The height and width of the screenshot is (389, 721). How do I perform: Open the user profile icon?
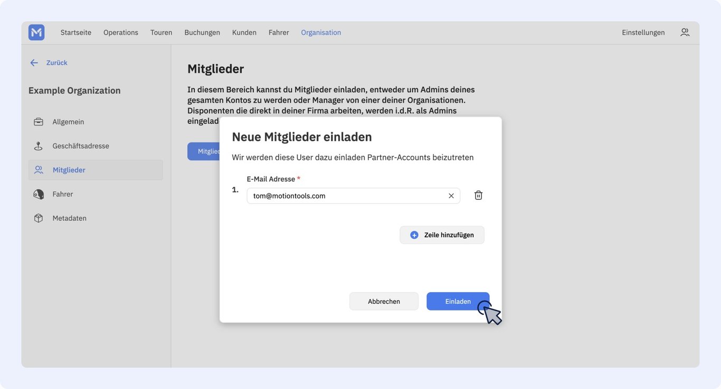tap(685, 32)
